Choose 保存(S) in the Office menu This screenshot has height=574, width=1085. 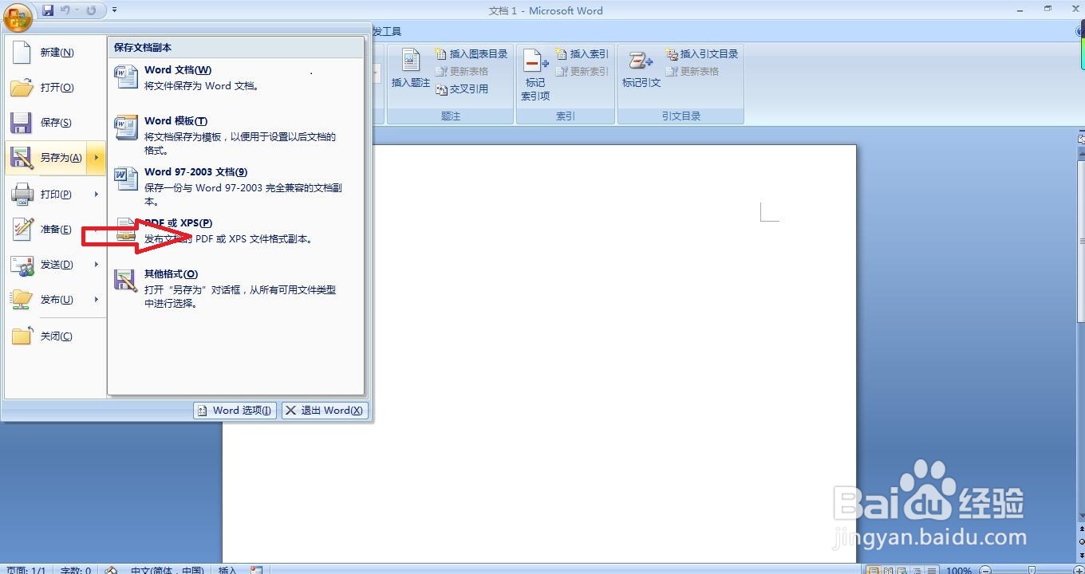(x=55, y=123)
